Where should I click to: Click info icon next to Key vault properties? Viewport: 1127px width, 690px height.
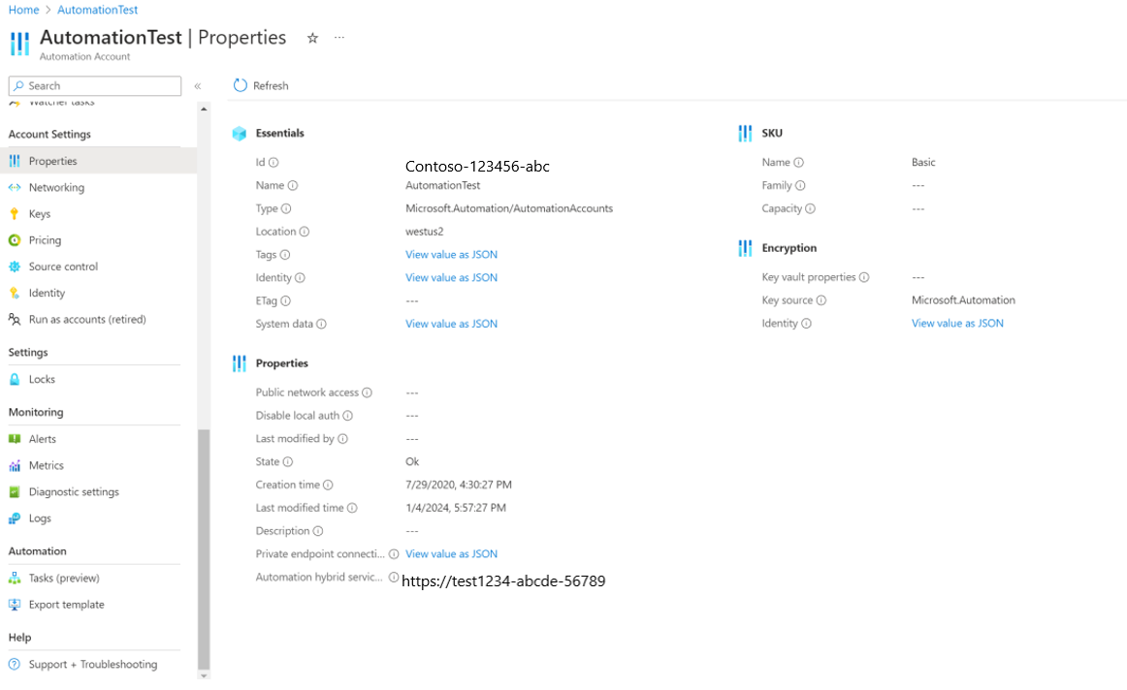click(x=864, y=277)
